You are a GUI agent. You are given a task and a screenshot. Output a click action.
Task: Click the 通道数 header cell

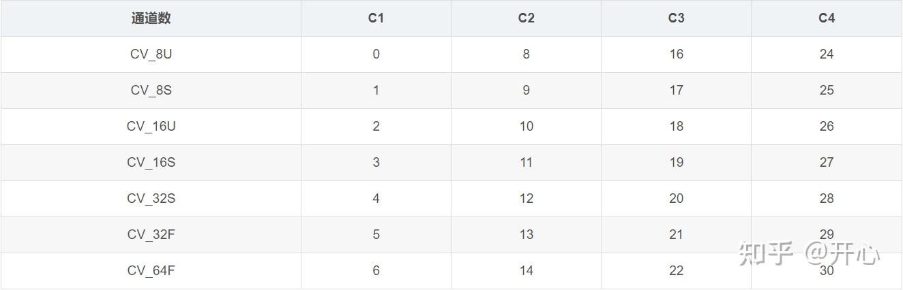[151, 18]
